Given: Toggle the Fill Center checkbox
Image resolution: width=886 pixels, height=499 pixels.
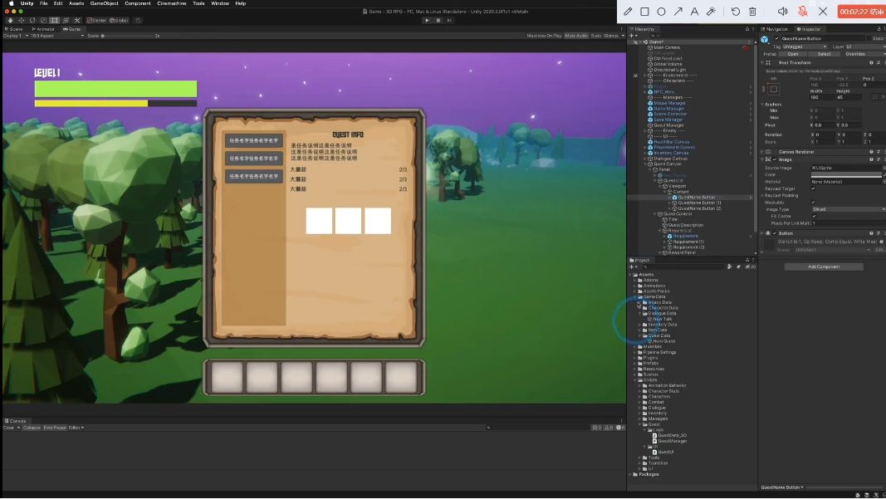Looking at the screenshot, I should (x=814, y=217).
